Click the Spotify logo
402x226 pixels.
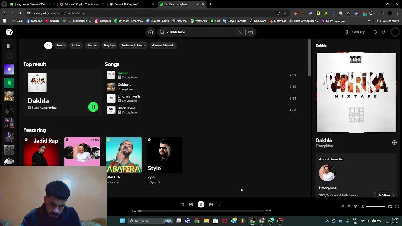(9, 32)
